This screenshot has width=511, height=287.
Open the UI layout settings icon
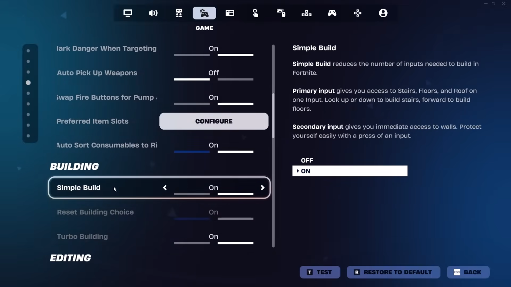(x=230, y=13)
